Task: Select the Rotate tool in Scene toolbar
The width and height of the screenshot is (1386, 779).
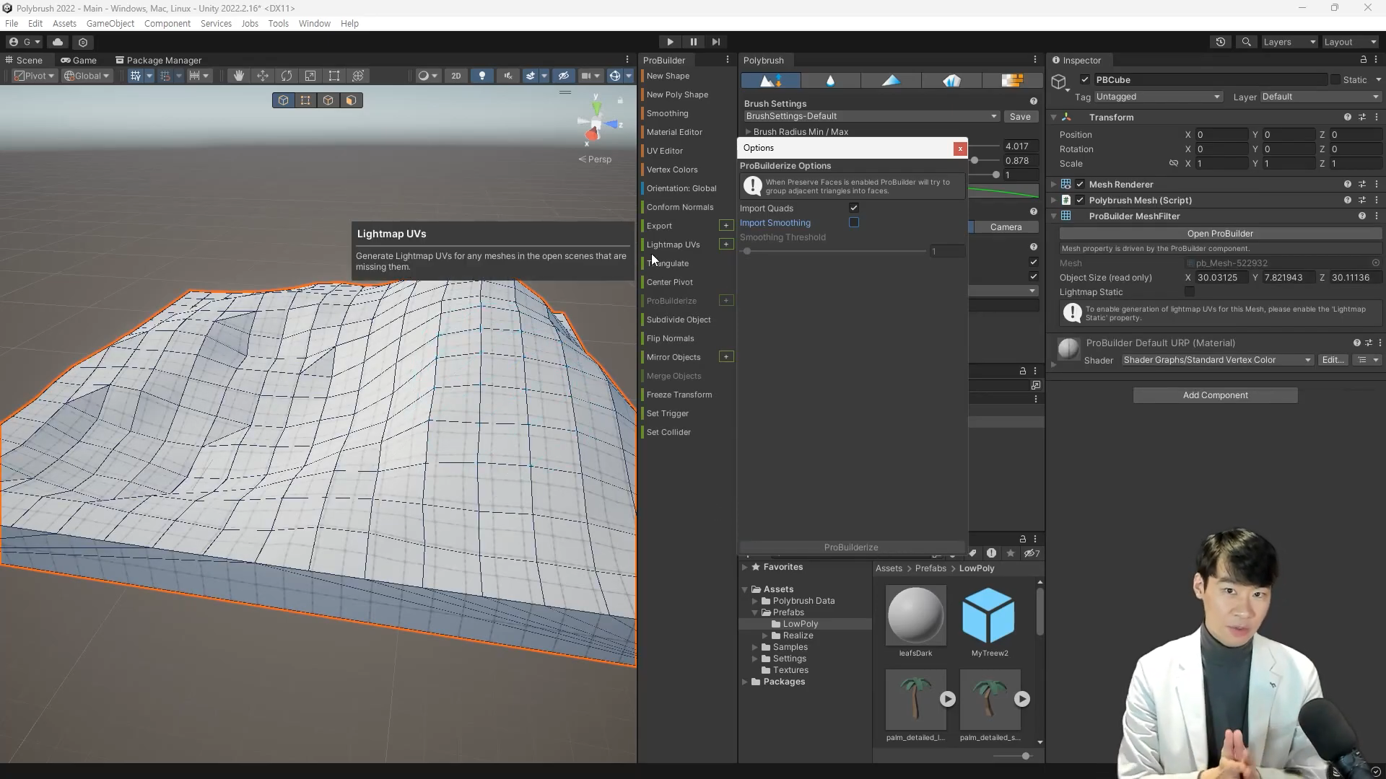Action: coord(287,76)
